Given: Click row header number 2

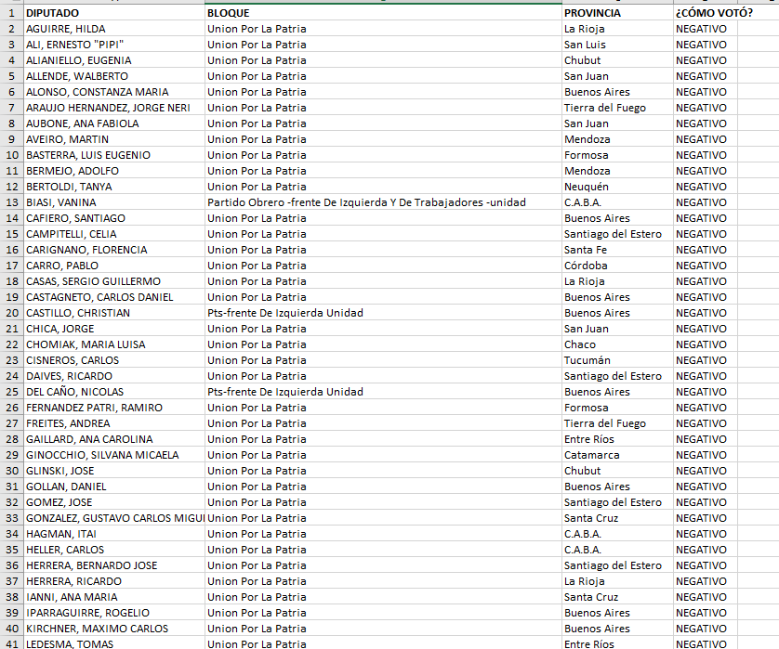Looking at the screenshot, I should click(12, 29).
